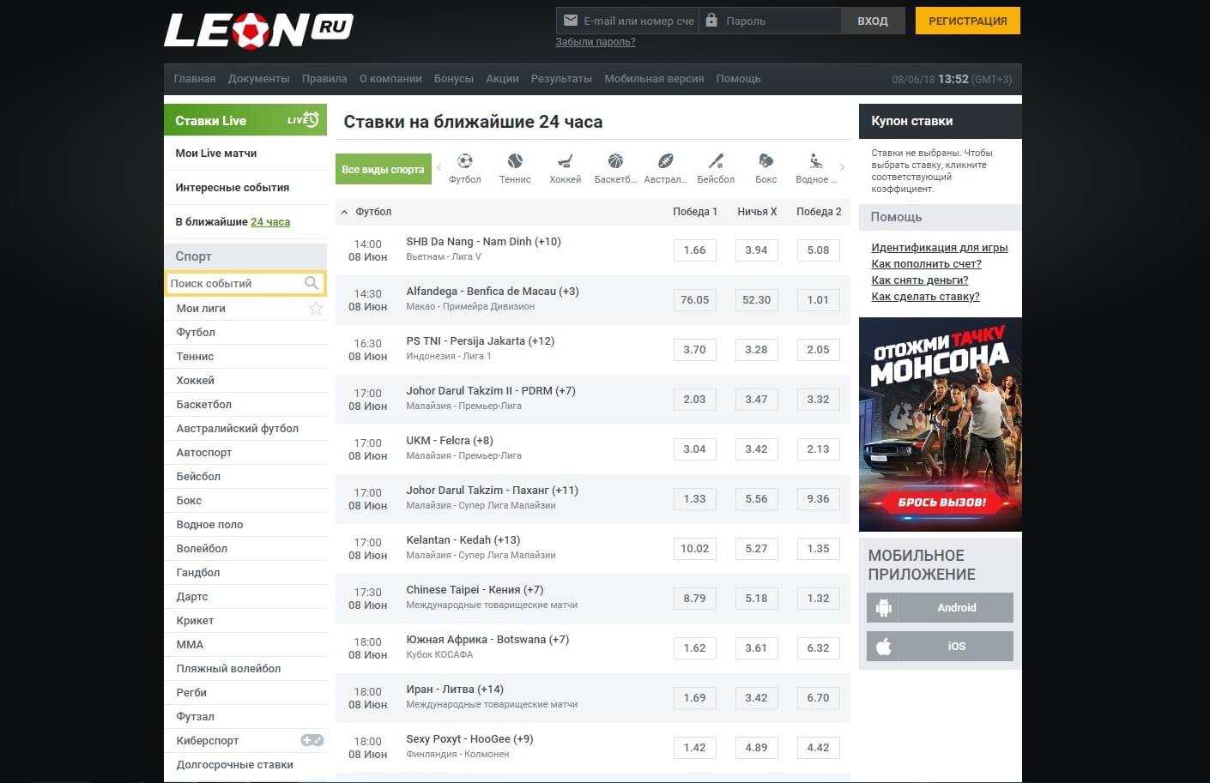Image resolution: width=1210 pixels, height=783 pixels.
Task: Open the Акции menu item
Action: click(x=502, y=79)
